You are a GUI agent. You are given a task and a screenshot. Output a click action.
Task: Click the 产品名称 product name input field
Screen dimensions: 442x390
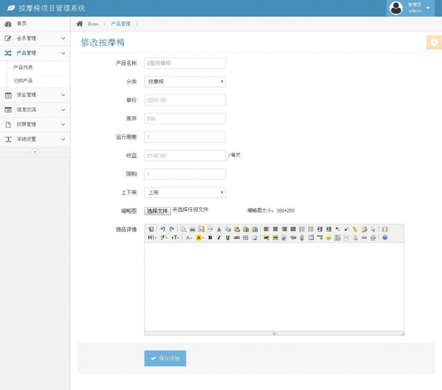185,63
